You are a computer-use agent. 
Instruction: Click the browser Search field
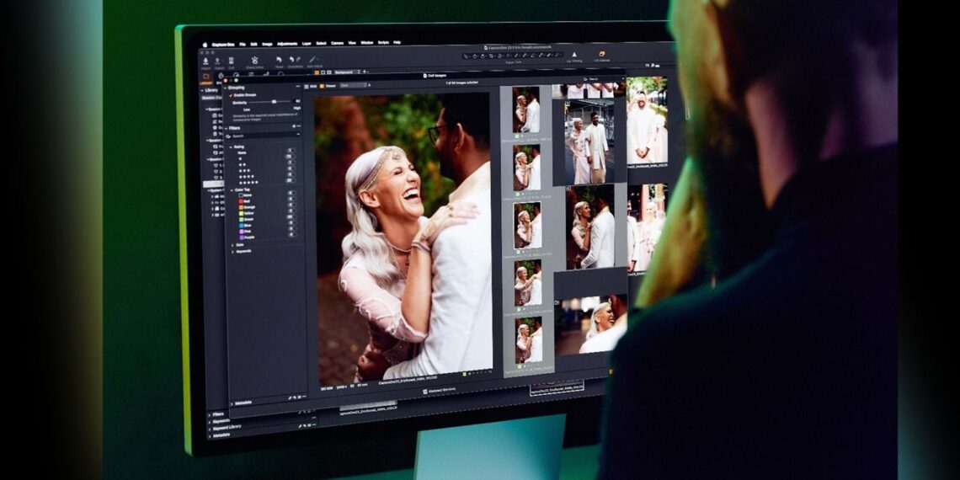coord(605,79)
